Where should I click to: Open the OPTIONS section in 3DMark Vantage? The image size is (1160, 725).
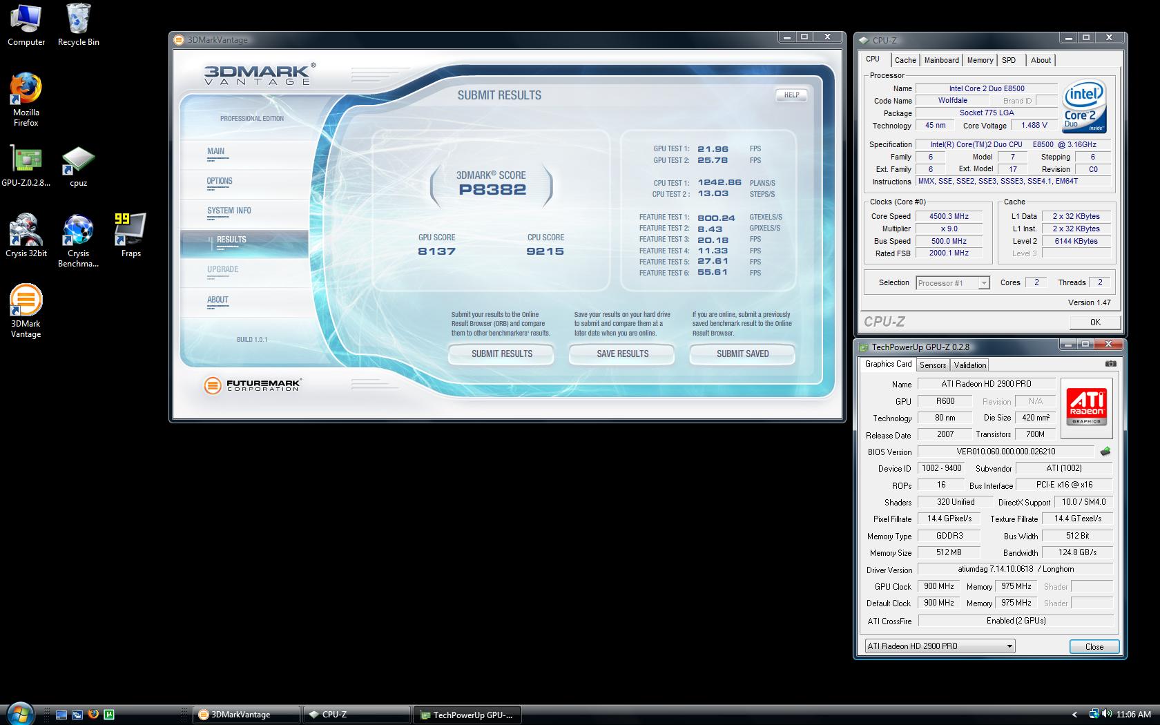[x=244, y=184]
